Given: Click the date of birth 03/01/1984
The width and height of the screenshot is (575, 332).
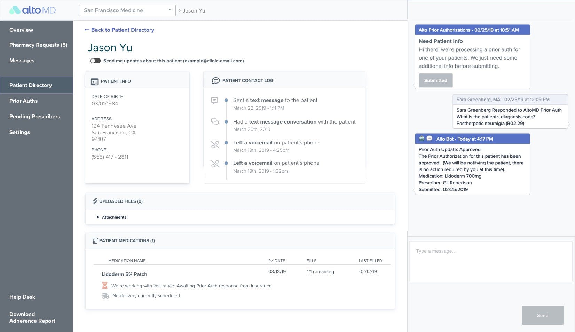Looking at the screenshot, I should [x=105, y=104].
